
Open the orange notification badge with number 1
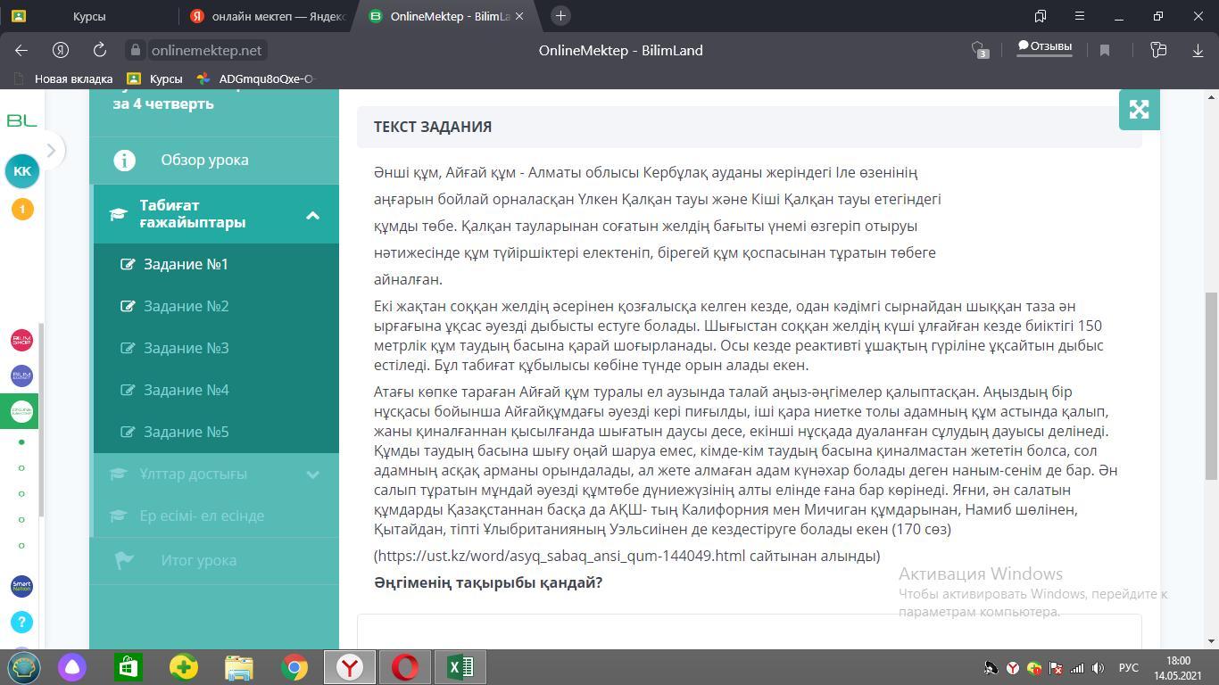(x=22, y=209)
